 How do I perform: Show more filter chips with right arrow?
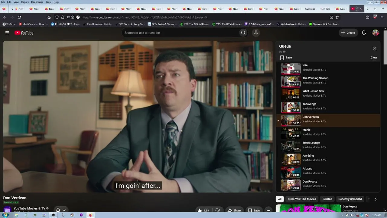376,199
